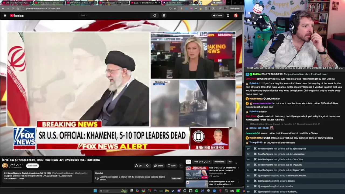
Task: Open Chrome extensions puzzle icon
Action: (206, 8)
